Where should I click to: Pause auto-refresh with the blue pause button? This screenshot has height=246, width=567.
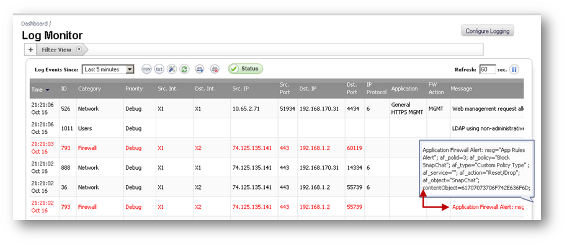(514, 69)
